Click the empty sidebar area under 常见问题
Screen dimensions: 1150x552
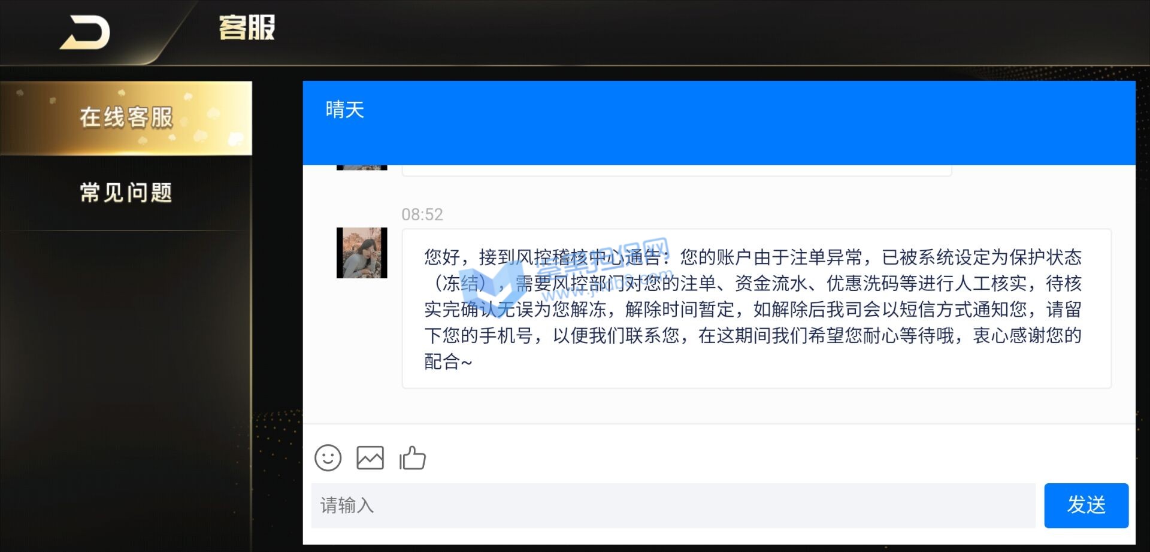coord(126,389)
